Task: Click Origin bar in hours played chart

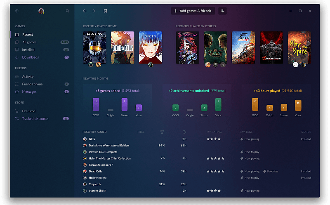Action: point(269,108)
